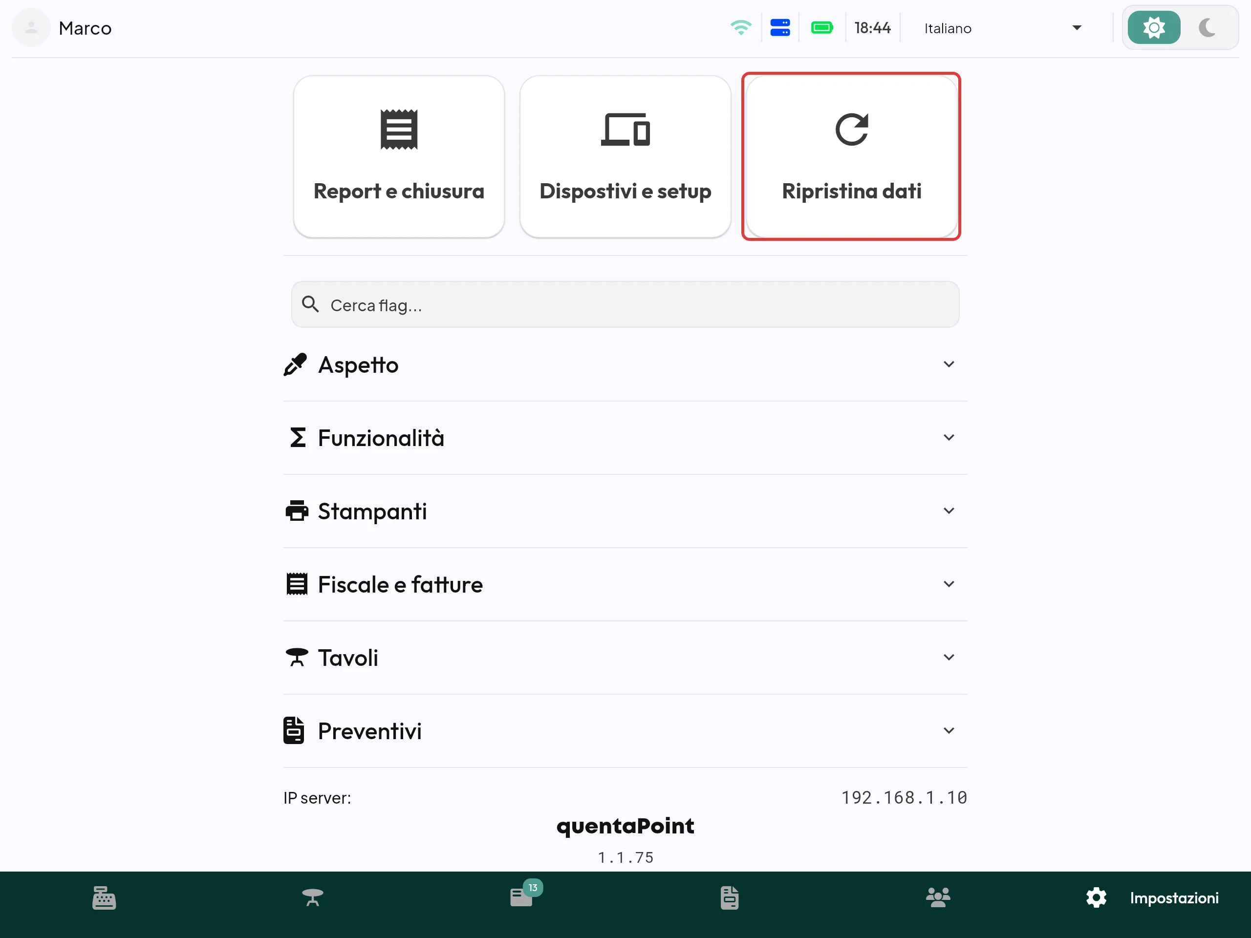Open Dispositivi e setup card
The image size is (1251, 938).
(x=625, y=157)
